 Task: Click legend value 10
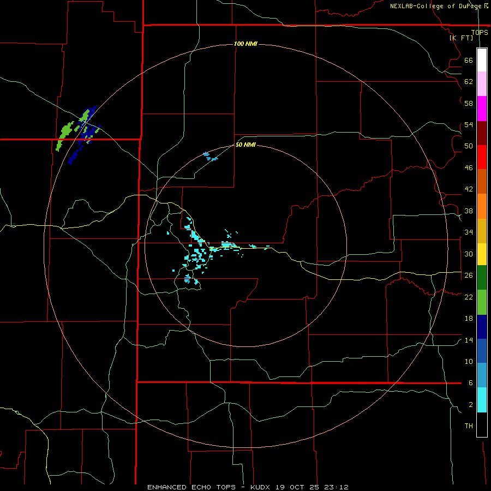tap(469, 362)
